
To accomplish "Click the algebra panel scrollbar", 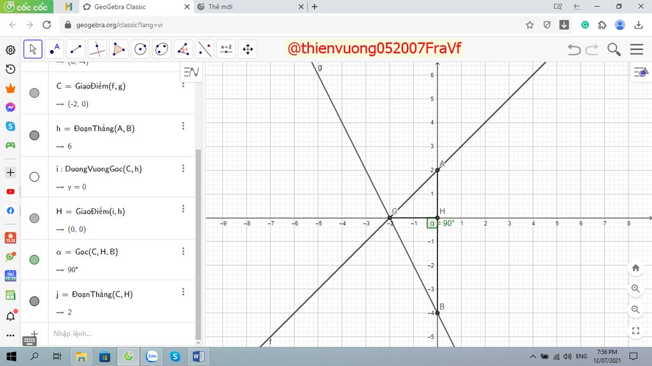I will pyautogui.click(x=199, y=244).
